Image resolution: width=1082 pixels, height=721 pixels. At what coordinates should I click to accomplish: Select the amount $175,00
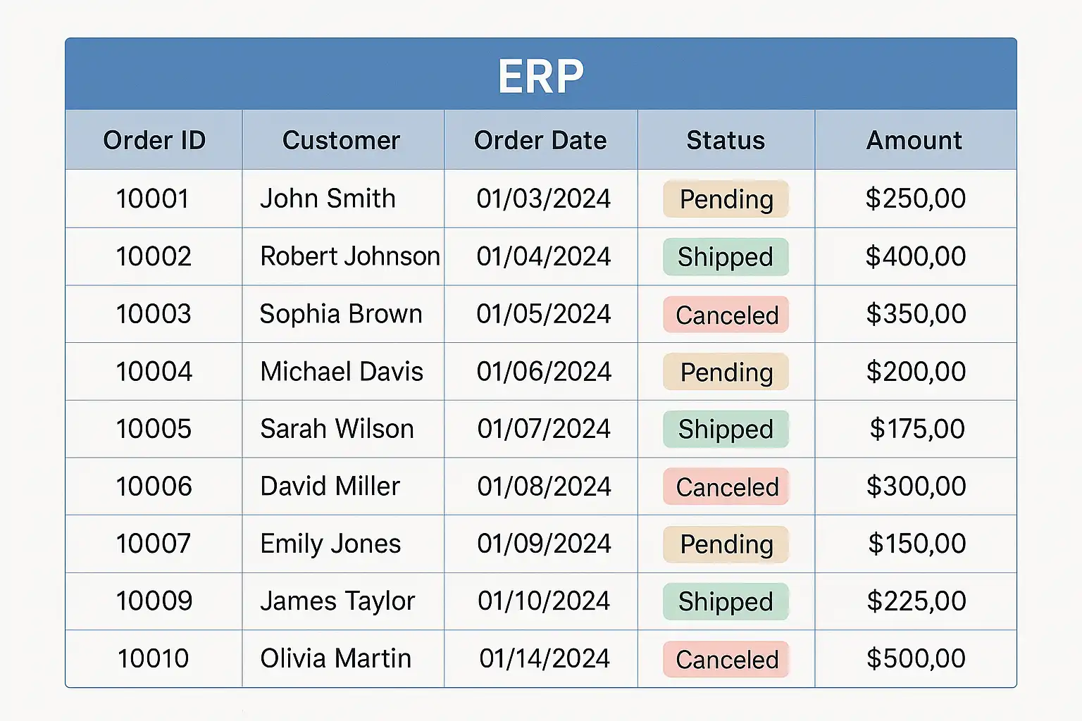coord(916,429)
